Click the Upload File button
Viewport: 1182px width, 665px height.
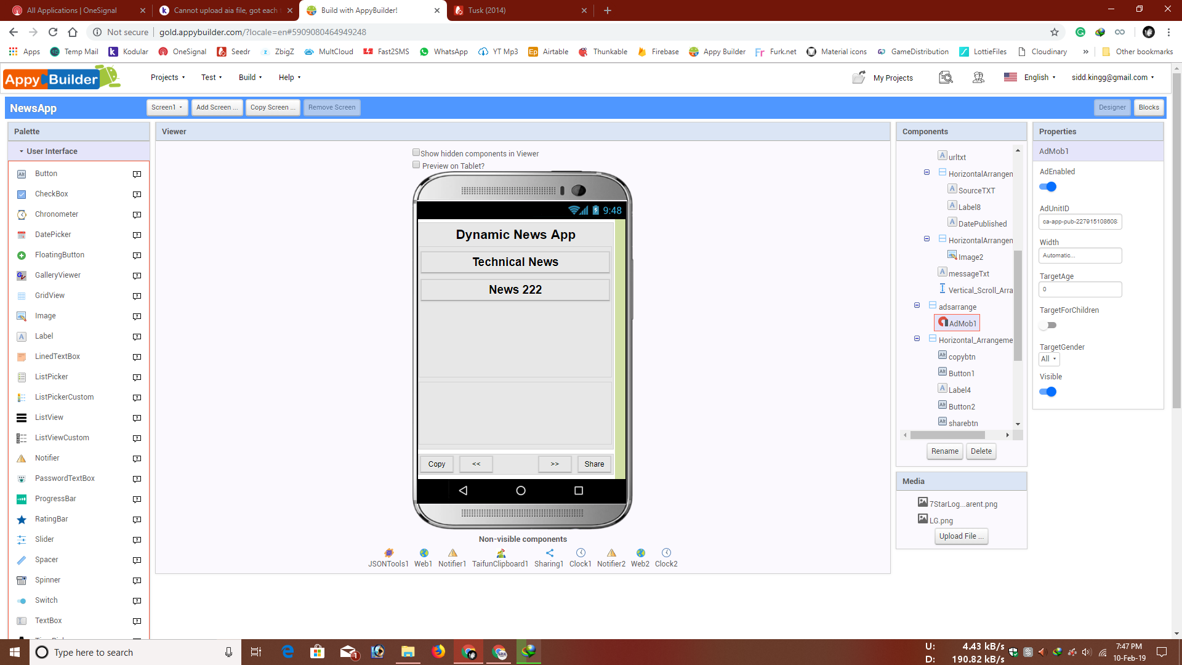pos(960,536)
